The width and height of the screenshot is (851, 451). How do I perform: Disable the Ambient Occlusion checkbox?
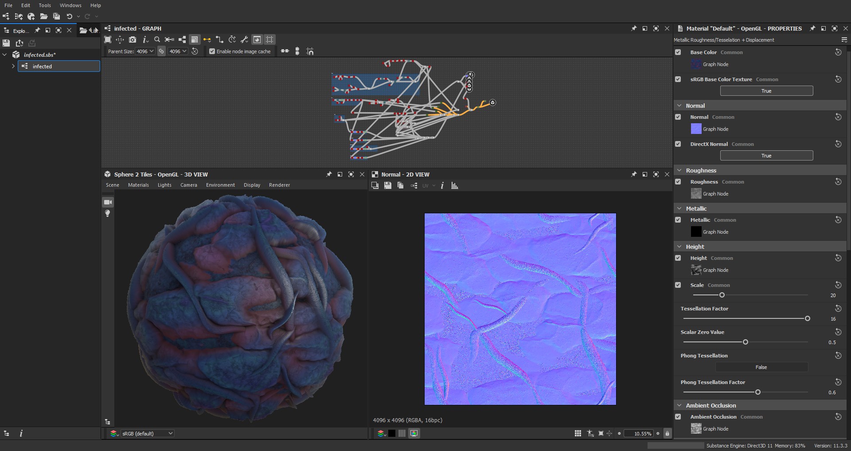678,417
